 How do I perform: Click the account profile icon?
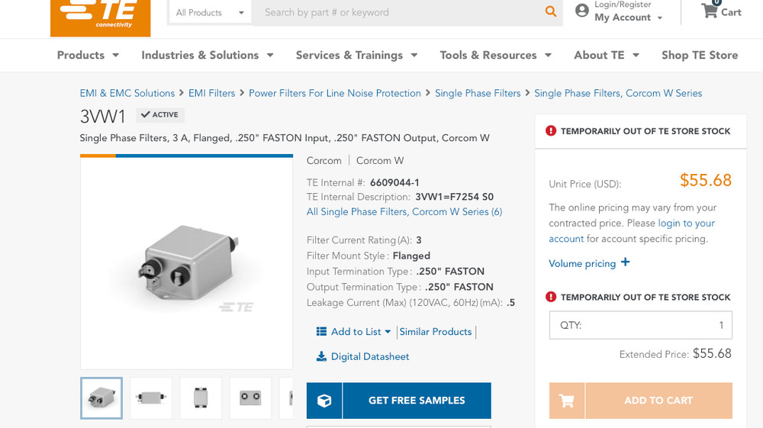tap(582, 11)
